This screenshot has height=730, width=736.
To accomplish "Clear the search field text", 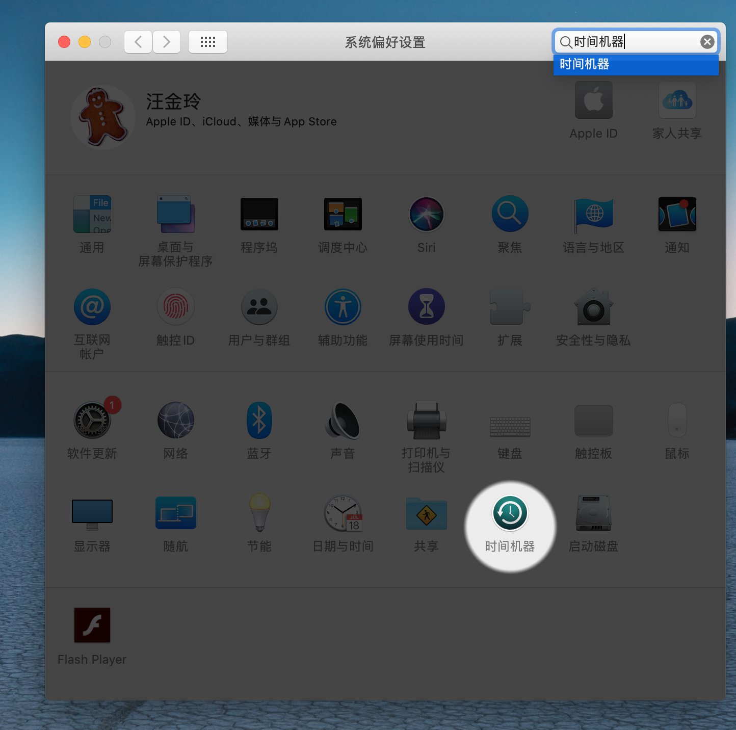I will click(x=707, y=42).
